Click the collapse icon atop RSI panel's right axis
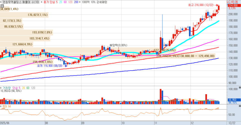The width and height of the screenshot is (241, 125). tap(240, 106)
